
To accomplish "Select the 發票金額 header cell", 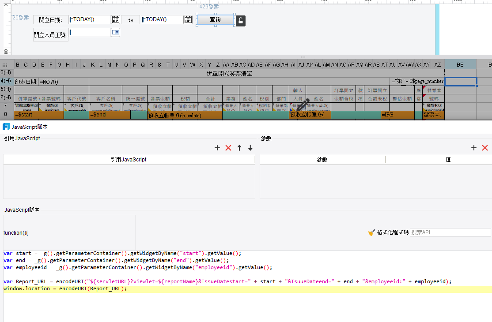I will coord(160,99).
